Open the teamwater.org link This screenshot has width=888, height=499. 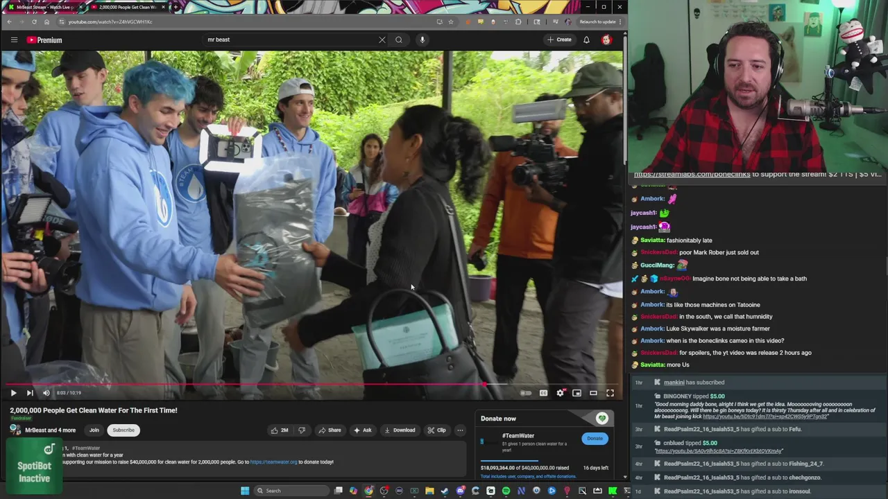point(273,462)
